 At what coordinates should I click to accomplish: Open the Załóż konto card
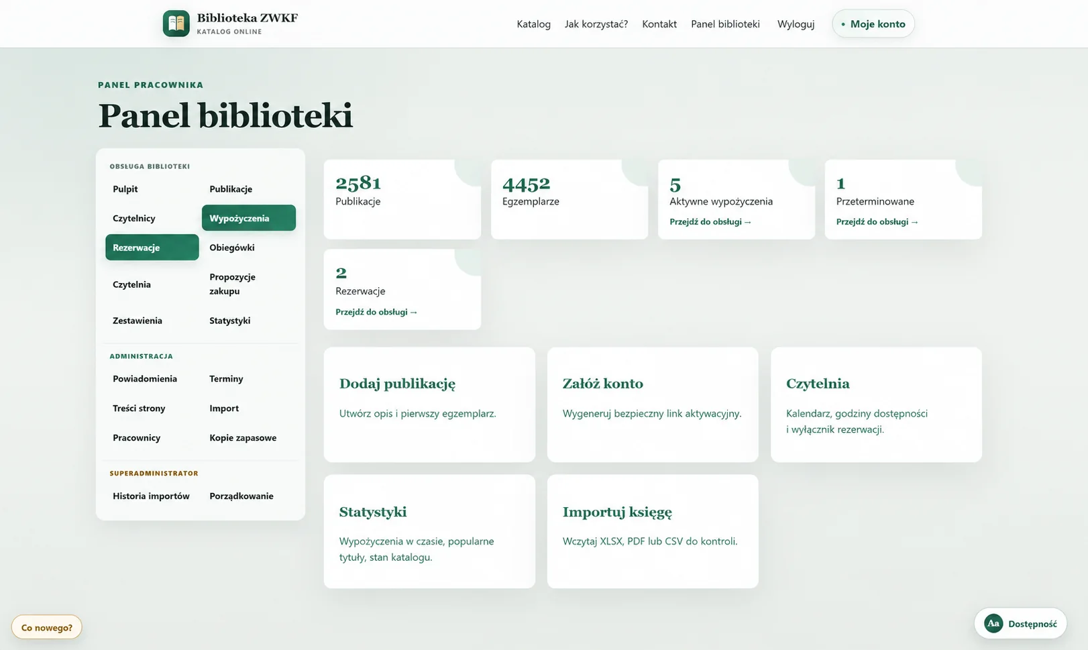click(653, 404)
